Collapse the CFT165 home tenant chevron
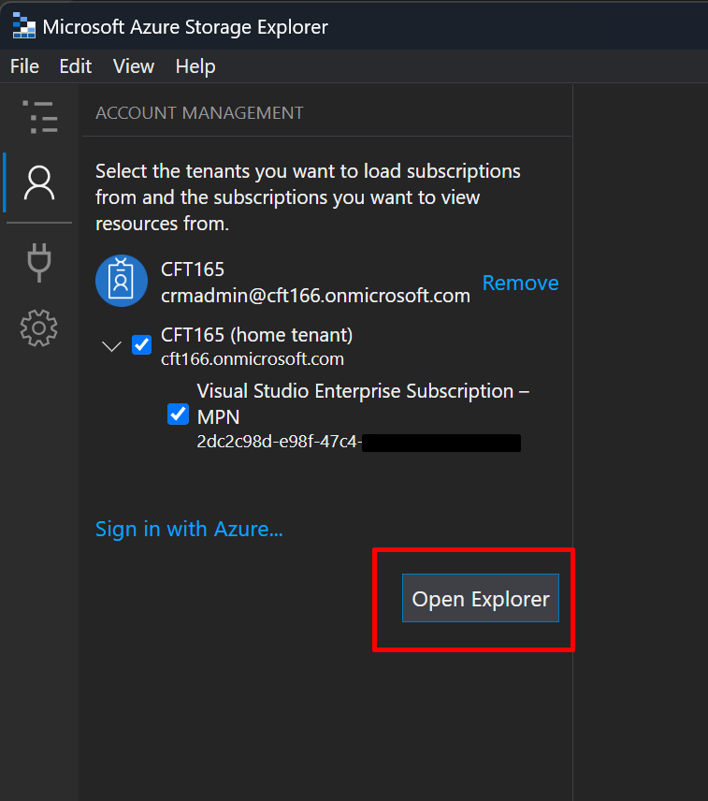This screenshot has width=708, height=801. (x=111, y=346)
